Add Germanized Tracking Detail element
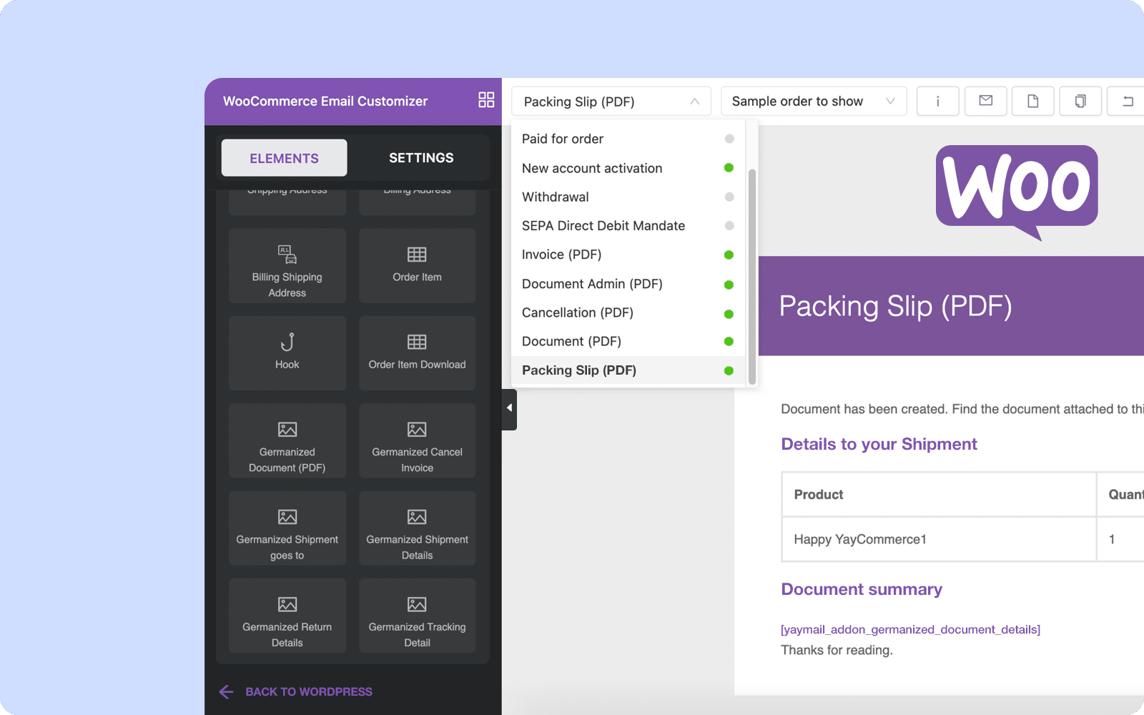The image size is (1144, 715). click(x=417, y=616)
